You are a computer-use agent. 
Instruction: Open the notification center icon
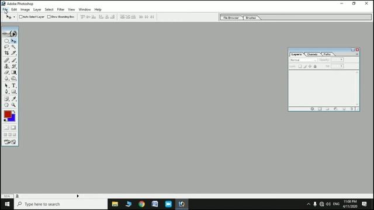(364, 204)
